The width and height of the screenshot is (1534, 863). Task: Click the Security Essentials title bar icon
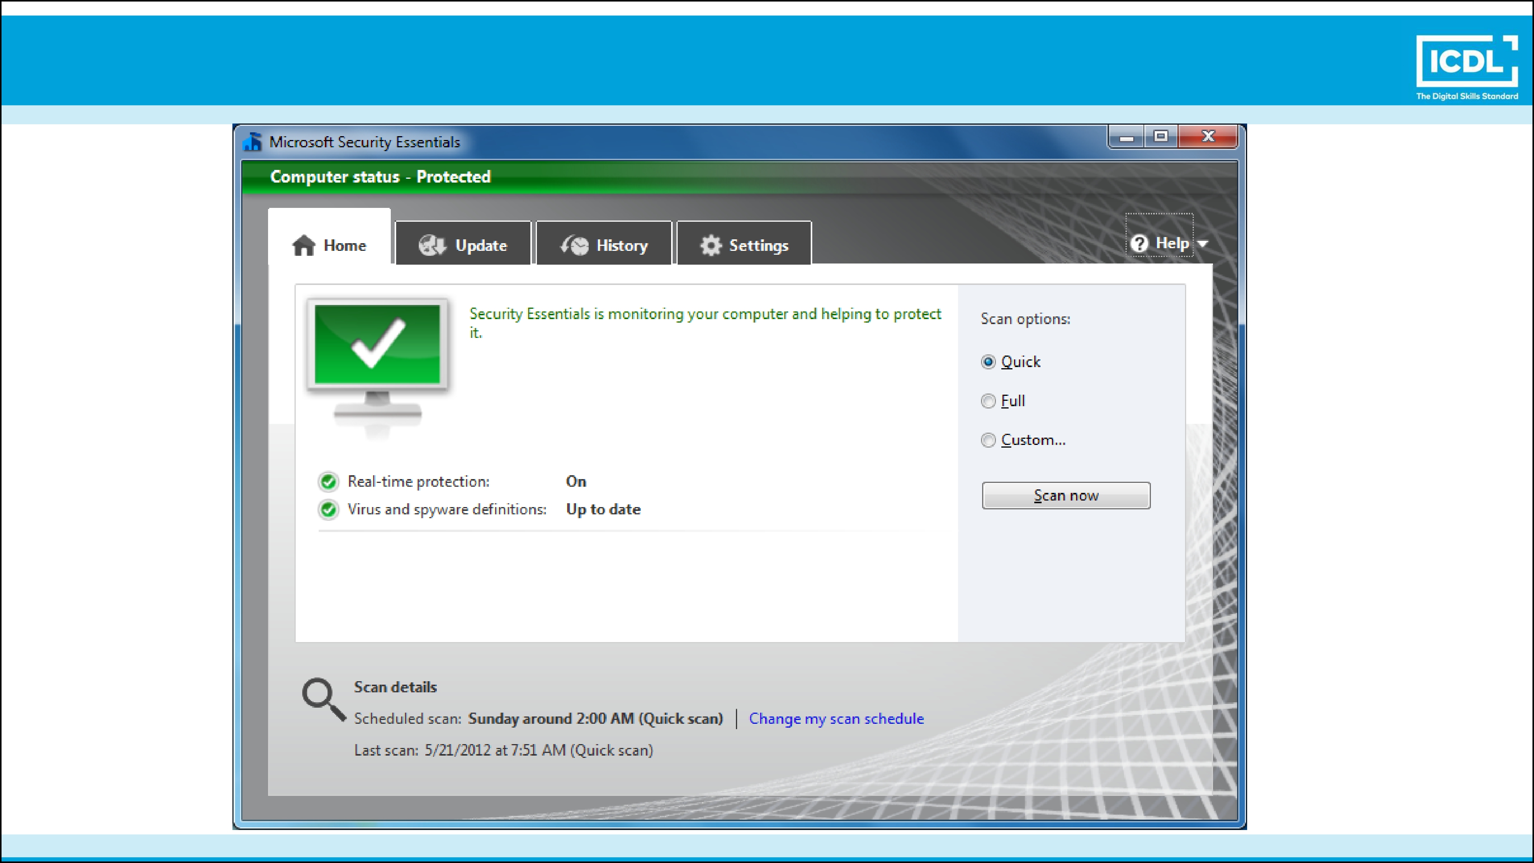pos(252,142)
